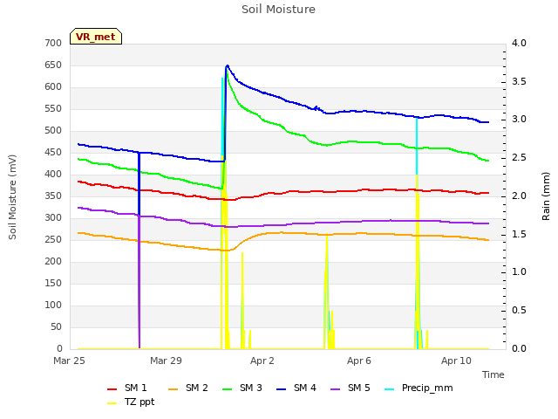Click the Mar 29 date tick label
The height and width of the screenshot is (419, 558).
[166, 361]
